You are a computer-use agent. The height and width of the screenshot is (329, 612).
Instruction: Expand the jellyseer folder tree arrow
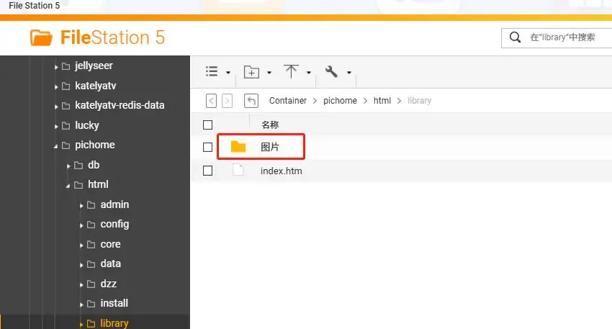click(57, 66)
